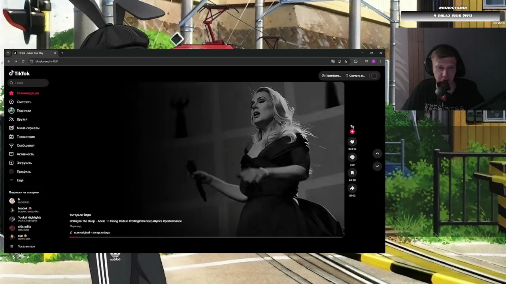Share the Rolling In The Deep video
This screenshot has width=506, height=284.
coord(352,188)
